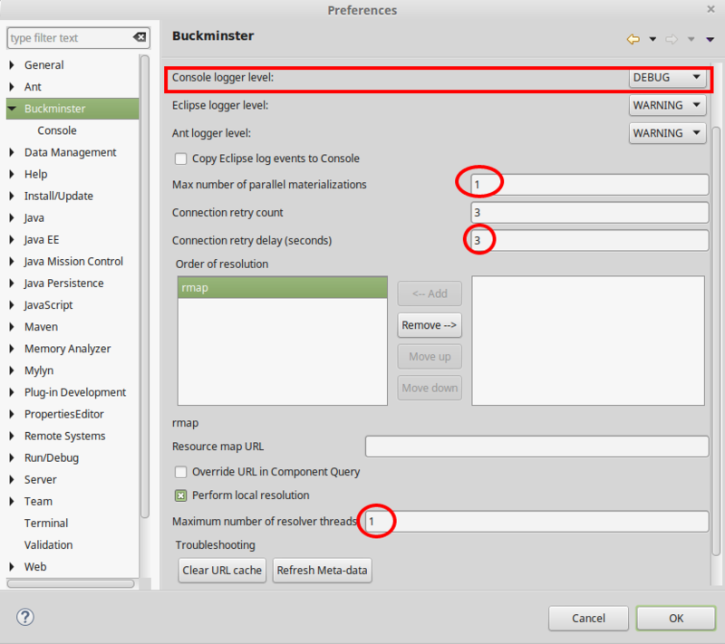The image size is (725, 644).
Task: Enable Copy Eclipse log events to Console
Action: pyautogui.click(x=181, y=159)
